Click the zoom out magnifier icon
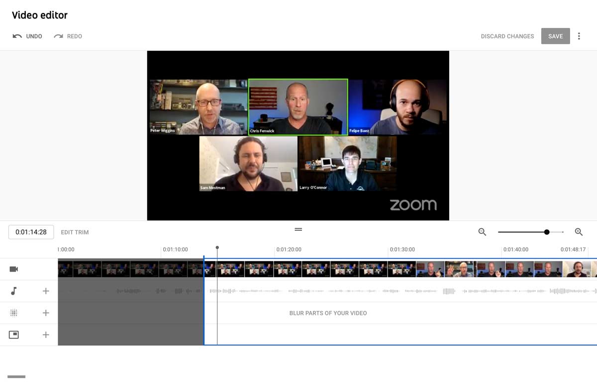597x384 pixels. coord(482,232)
